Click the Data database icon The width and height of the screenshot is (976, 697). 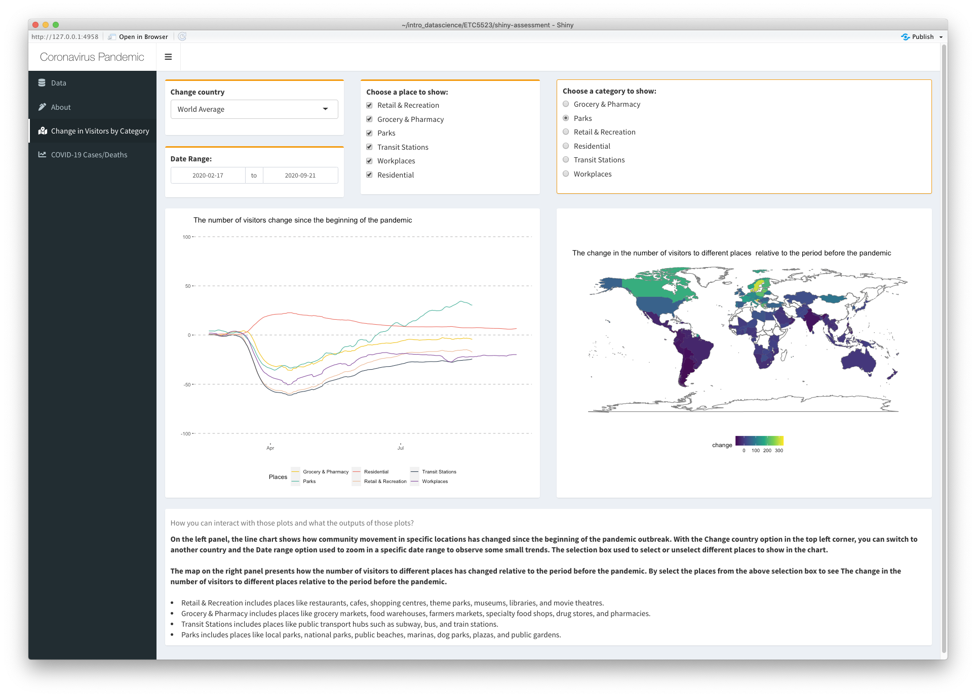42,82
